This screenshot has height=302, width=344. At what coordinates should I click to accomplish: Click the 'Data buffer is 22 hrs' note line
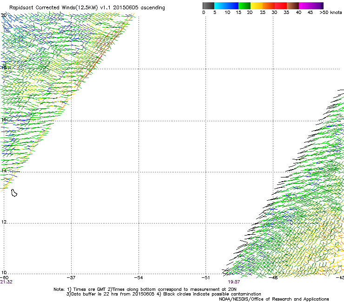[164, 294]
